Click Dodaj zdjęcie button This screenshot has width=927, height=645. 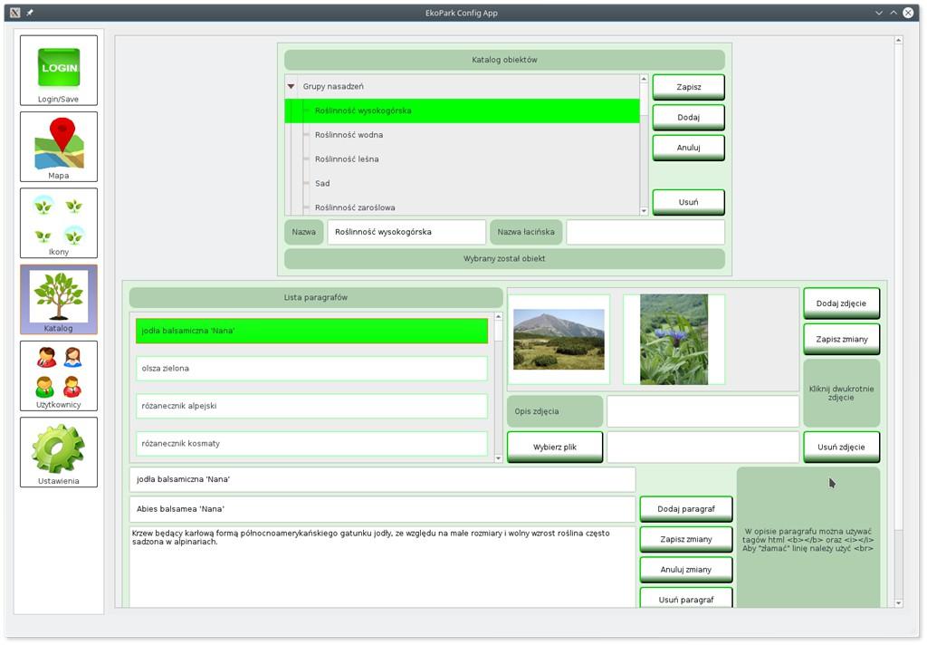coord(841,303)
